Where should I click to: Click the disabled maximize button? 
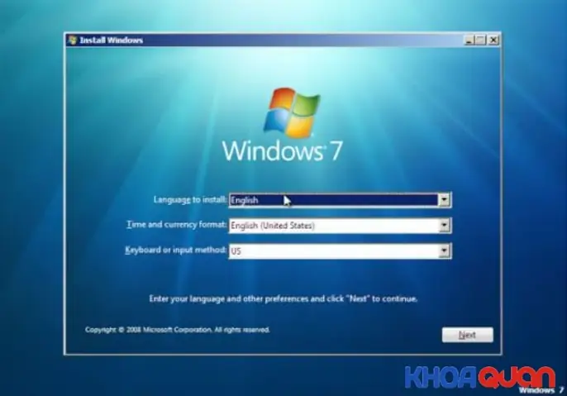(x=480, y=41)
